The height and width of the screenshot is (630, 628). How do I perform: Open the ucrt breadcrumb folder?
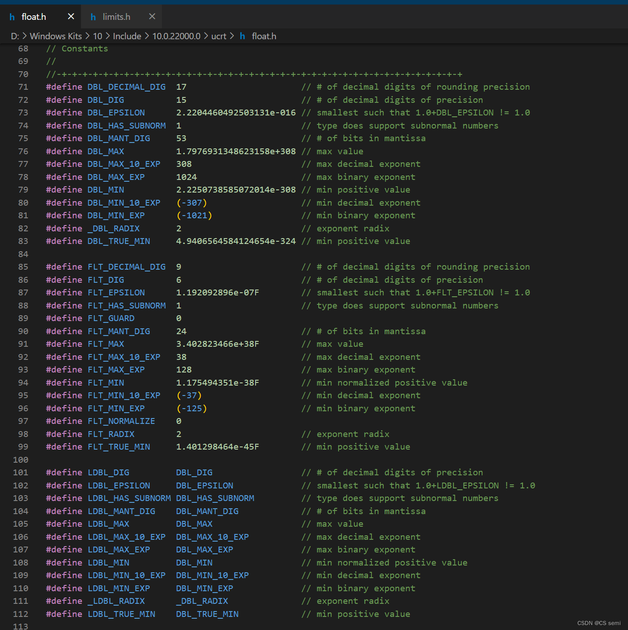coord(219,36)
